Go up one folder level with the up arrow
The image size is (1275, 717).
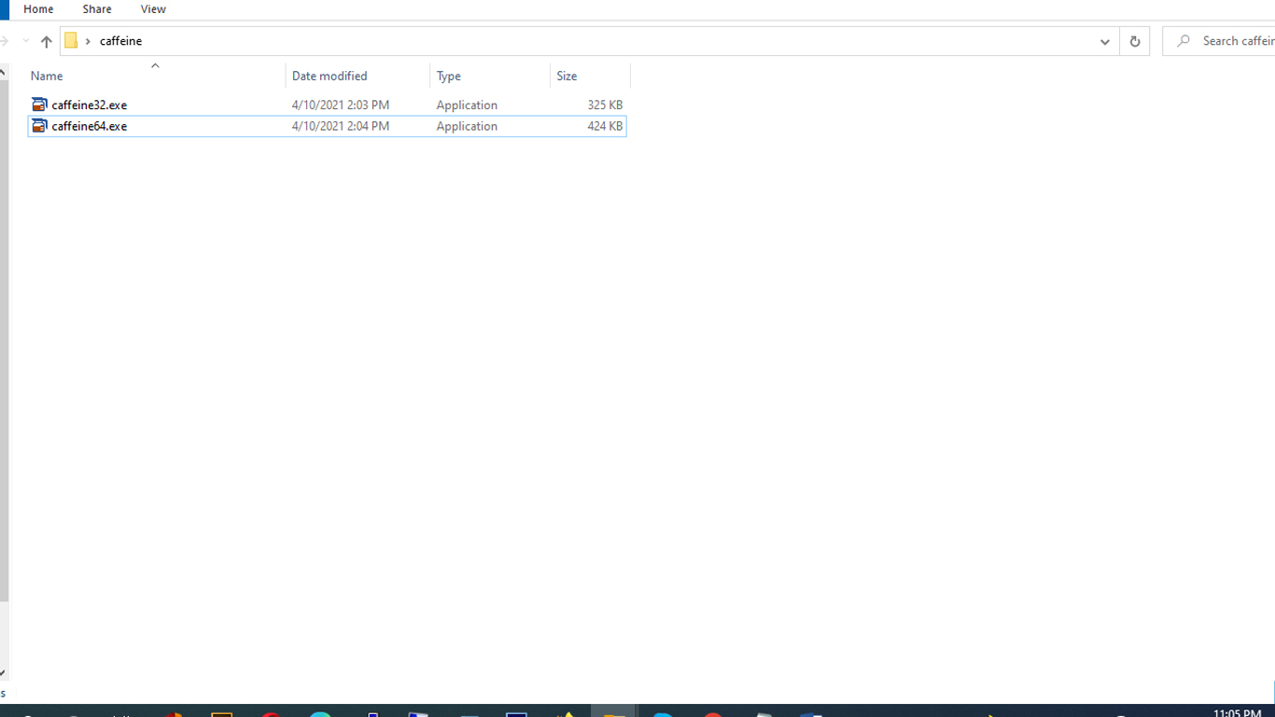(x=46, y=41)
